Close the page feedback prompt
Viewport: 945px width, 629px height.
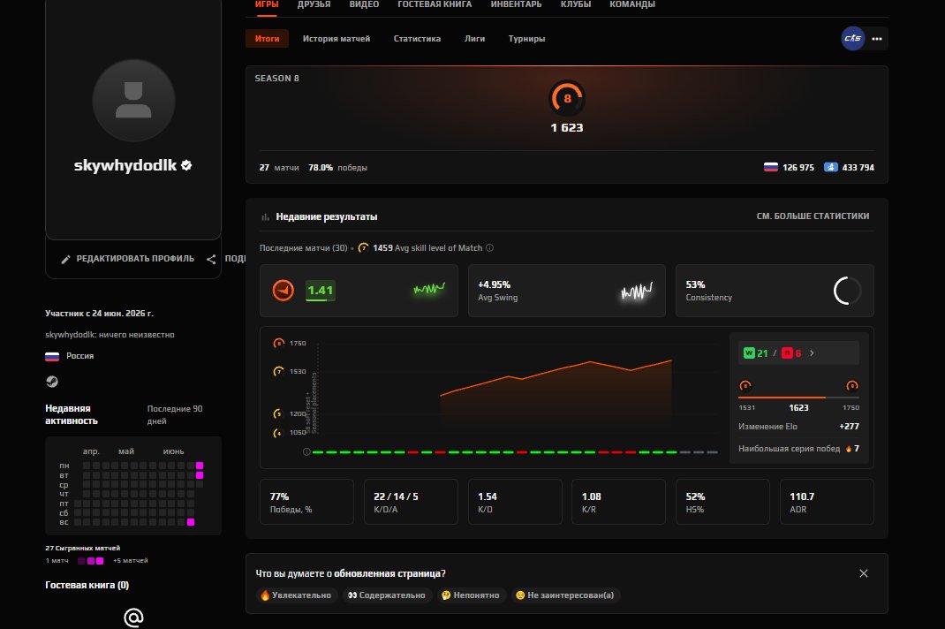(x=864, y=573)
